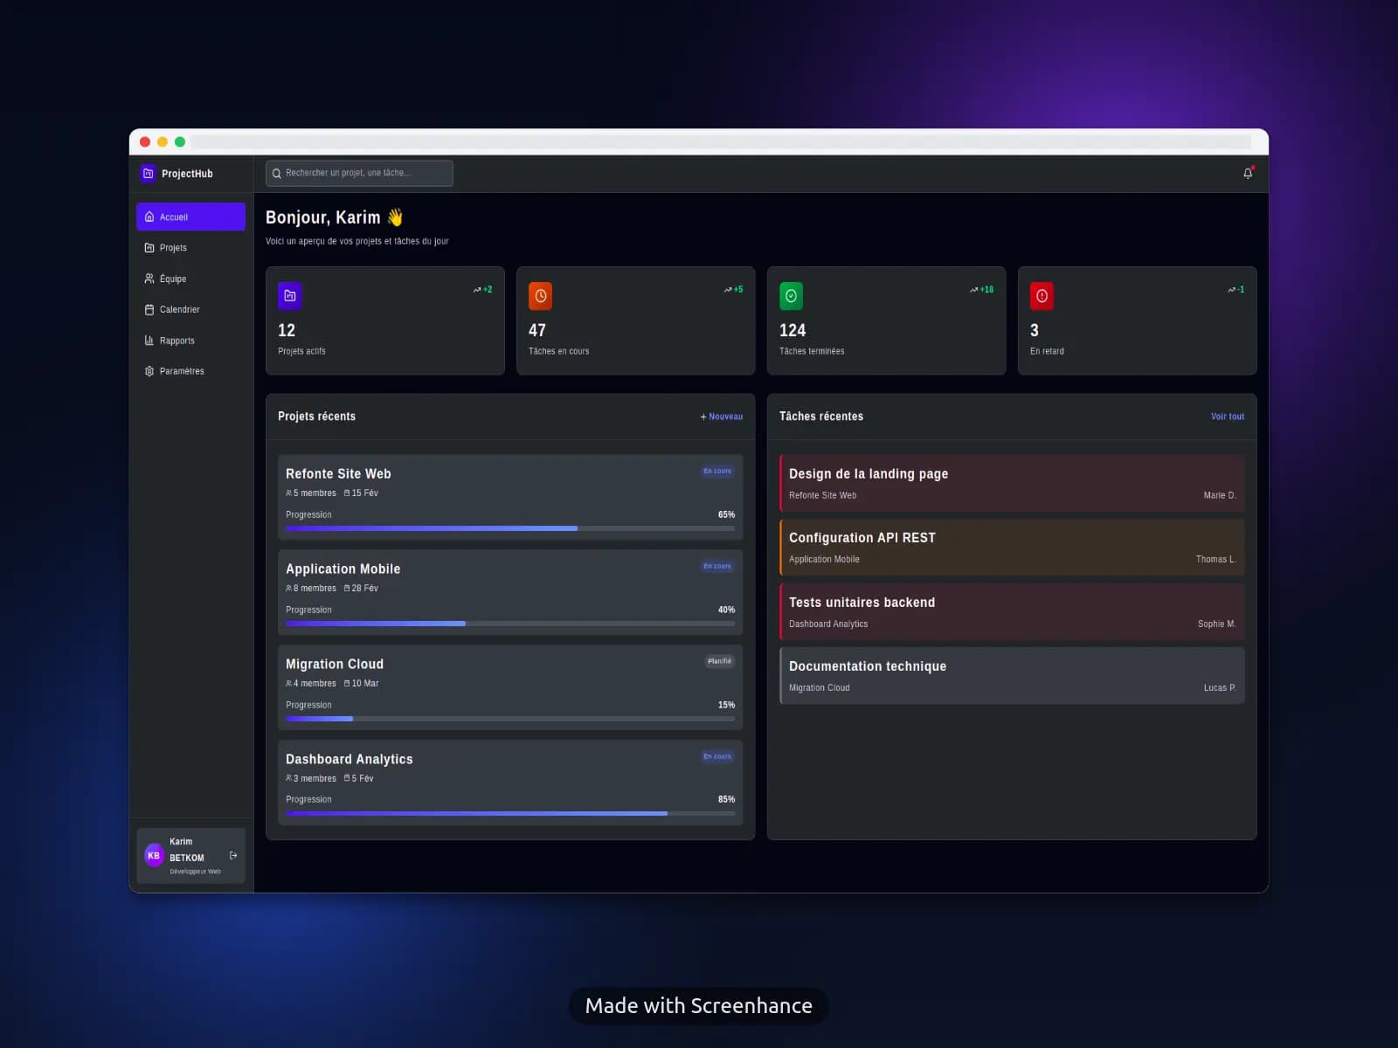Open the Voir tout link for recent tasks
The image size is (1398, 1048).
[x=1227, y=417]
